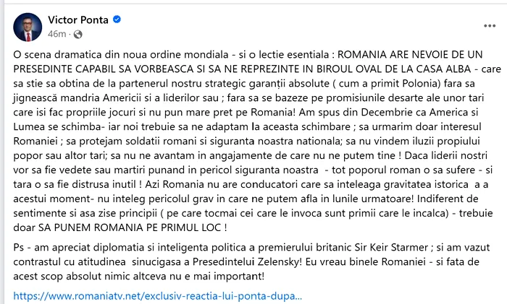Click the Victor Ponta author name
Viewport: 507px width, 304px height.
point(77,19)
